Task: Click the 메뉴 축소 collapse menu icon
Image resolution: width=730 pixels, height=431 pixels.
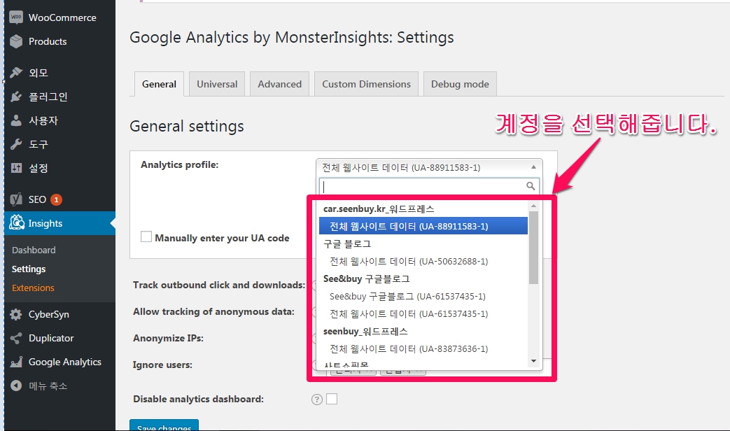Action: click(x=16, y=386)
